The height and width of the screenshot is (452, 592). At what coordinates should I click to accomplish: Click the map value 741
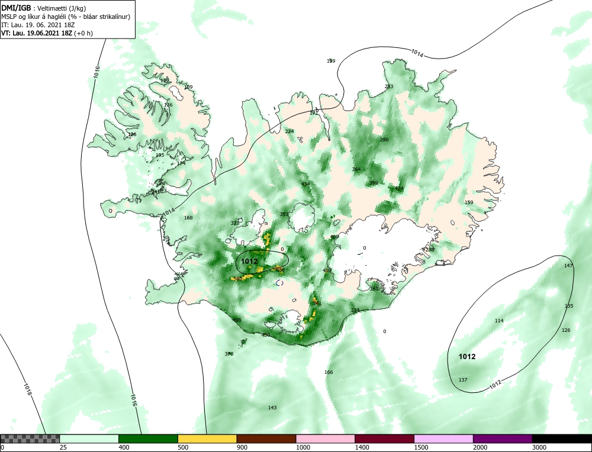tap(317, 304)
